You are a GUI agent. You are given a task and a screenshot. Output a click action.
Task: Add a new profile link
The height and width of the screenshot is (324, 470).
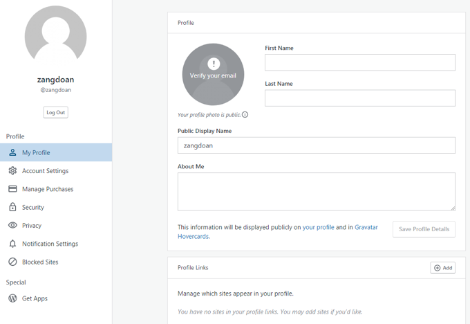pos(442,267)
